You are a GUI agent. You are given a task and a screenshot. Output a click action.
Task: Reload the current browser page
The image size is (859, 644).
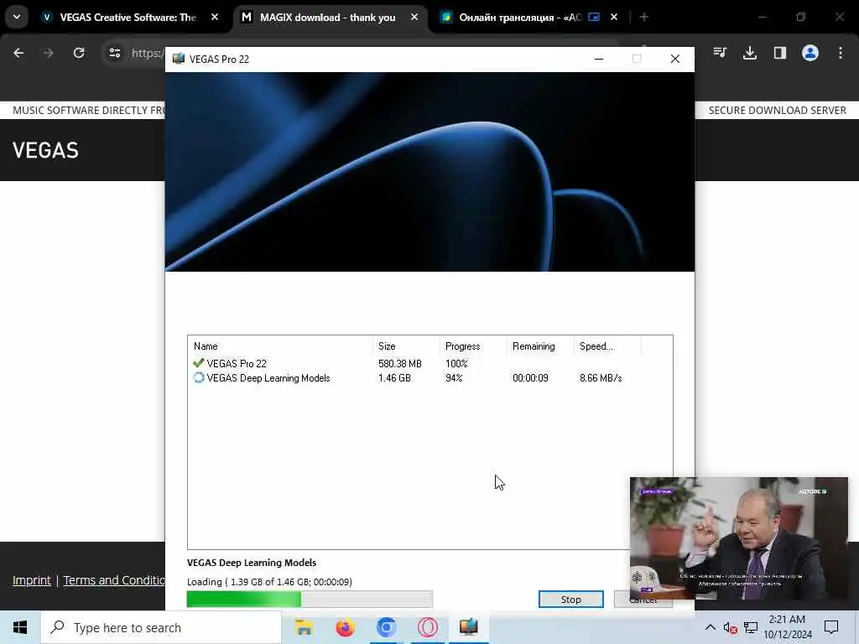pyautogui.click(x=79, y=53)
